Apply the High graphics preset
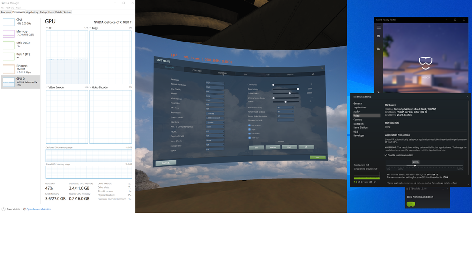The height and width of the screenshot is (258, 472). (x=290, y=147)
